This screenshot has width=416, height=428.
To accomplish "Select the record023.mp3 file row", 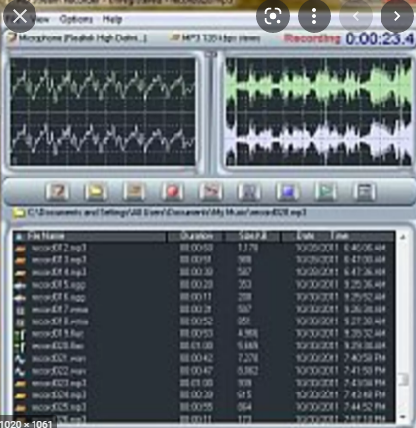I will 204,383.
